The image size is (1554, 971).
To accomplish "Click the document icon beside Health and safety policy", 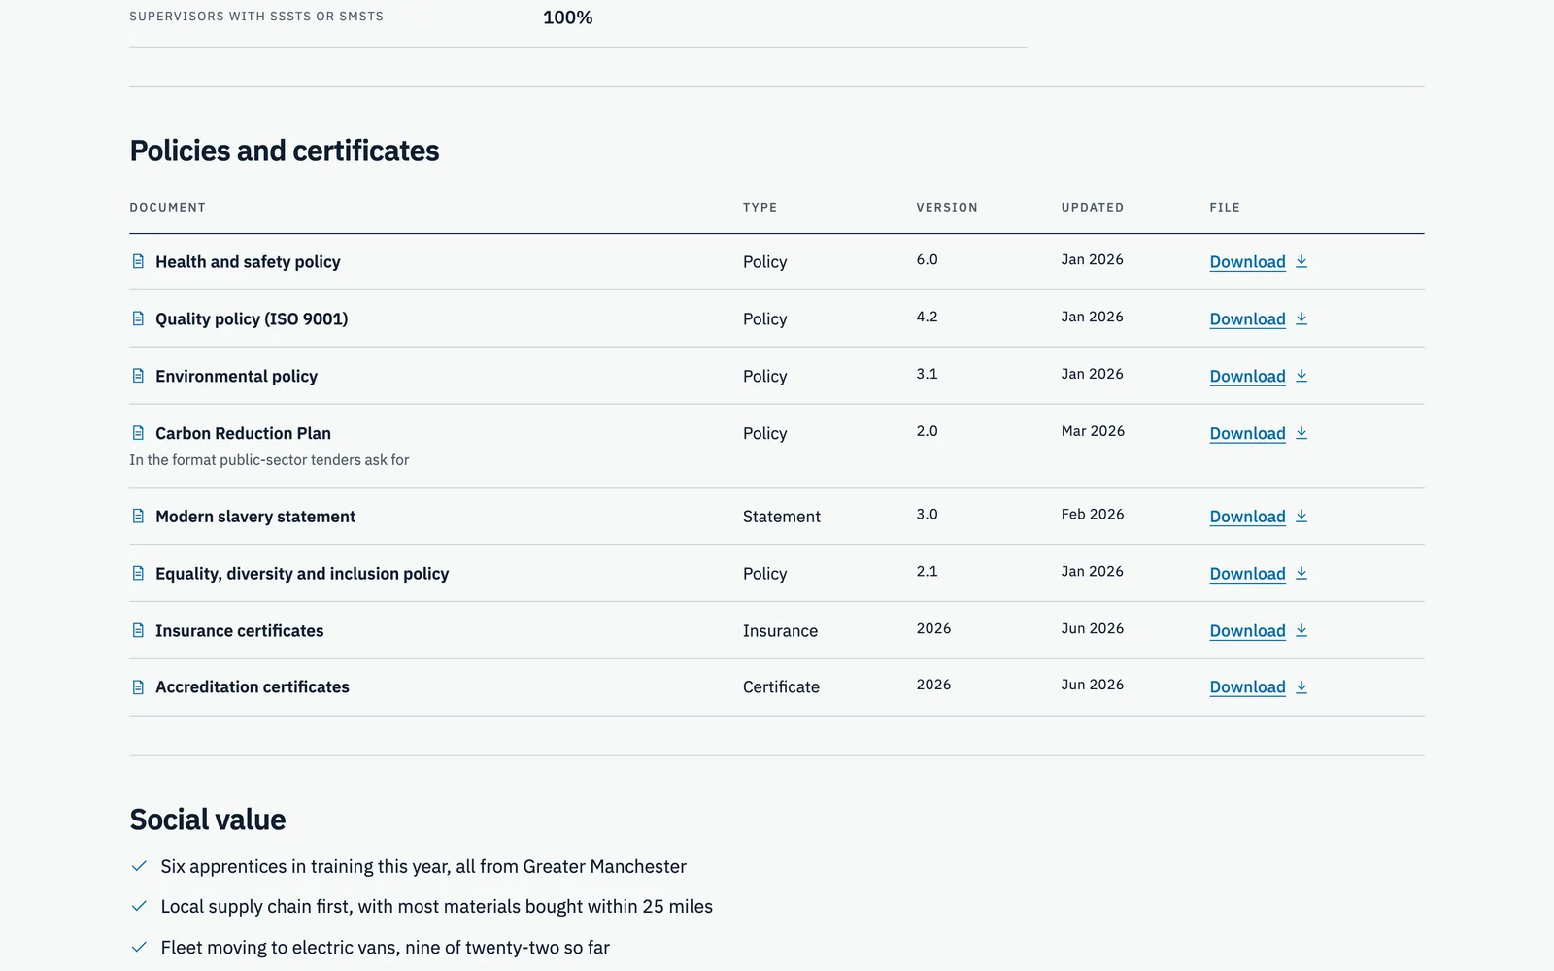I will point(138,261).
